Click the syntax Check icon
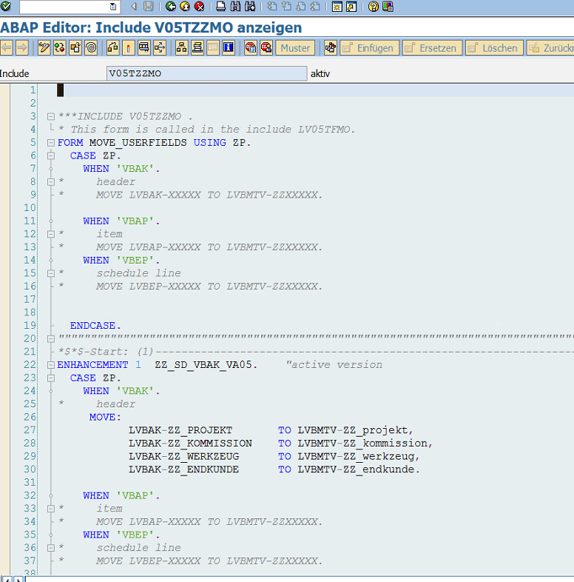Screen dimensions: 574x582 (112, 48)
